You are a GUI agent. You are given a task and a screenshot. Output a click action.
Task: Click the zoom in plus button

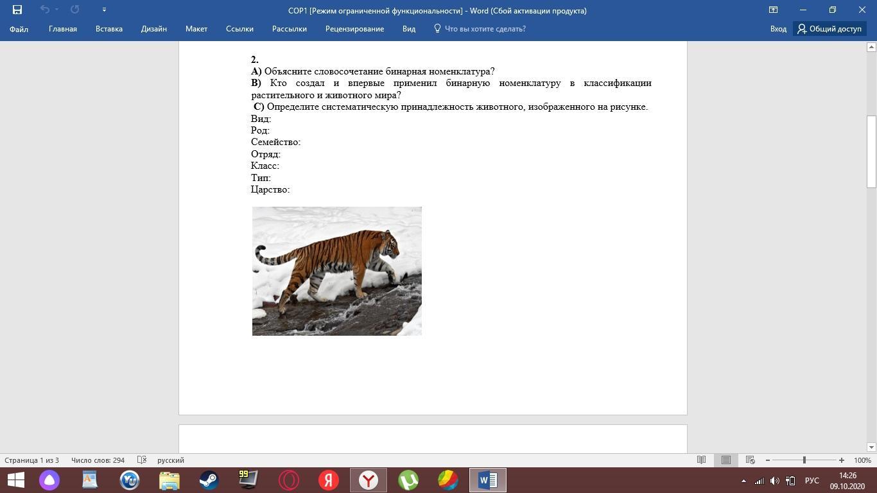click(x=842, y=460)
